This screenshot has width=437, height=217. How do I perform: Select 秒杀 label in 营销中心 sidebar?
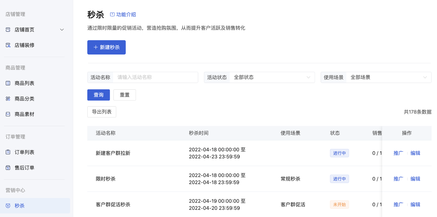click(x=20, y=206)
